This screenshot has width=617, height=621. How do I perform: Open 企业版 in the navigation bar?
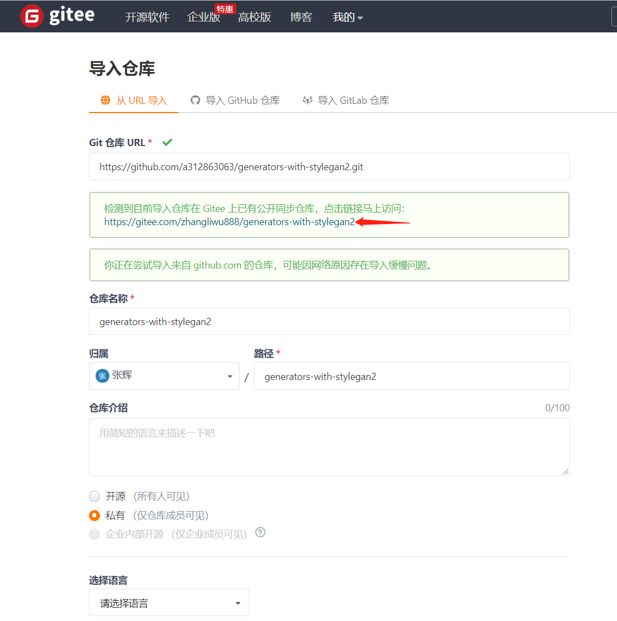point(204,17)
